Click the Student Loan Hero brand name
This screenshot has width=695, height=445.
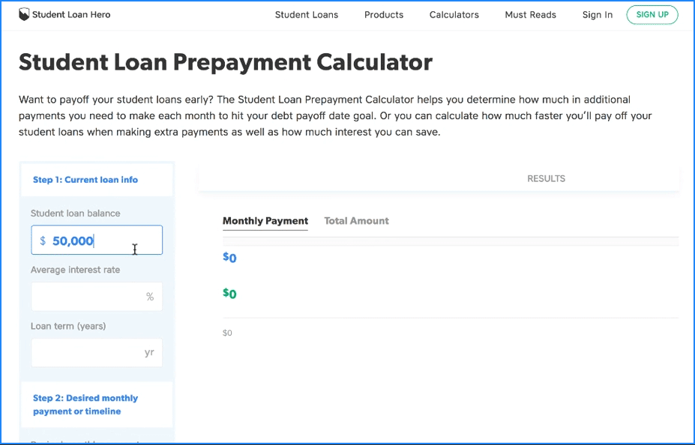coord(71,15)
